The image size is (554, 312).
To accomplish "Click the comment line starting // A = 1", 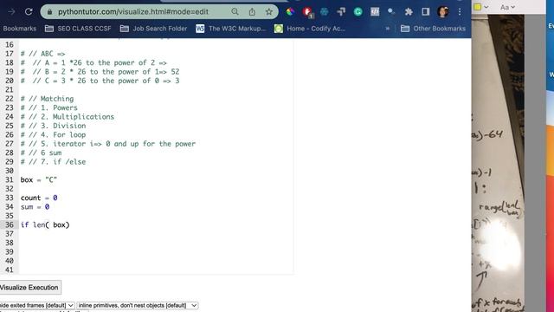I will [x=93, y=62].
